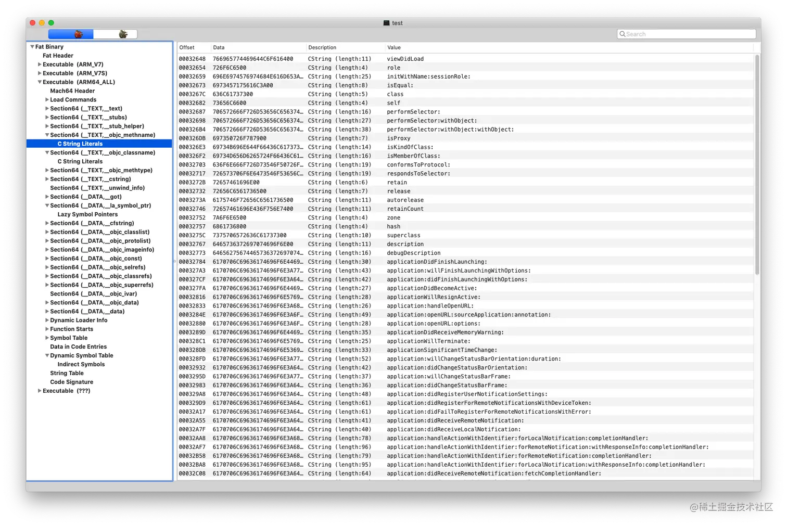Image resolution: width=787 pixels, height=526 pixels.
Task: Select the Indirect Symbols item
Action: coord(81,365)
